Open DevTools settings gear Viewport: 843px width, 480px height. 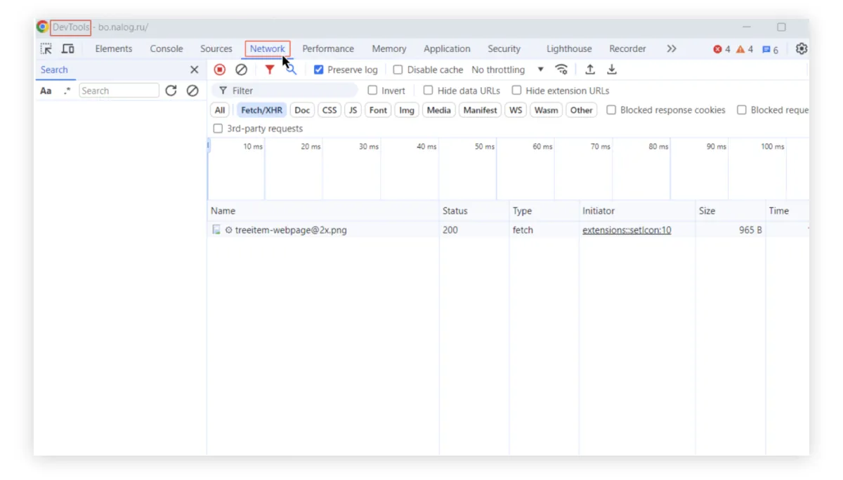point(802,49)
